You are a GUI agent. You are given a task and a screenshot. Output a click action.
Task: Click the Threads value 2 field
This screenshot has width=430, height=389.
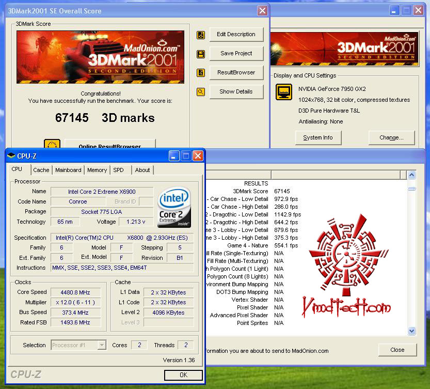tap(186, 345)
